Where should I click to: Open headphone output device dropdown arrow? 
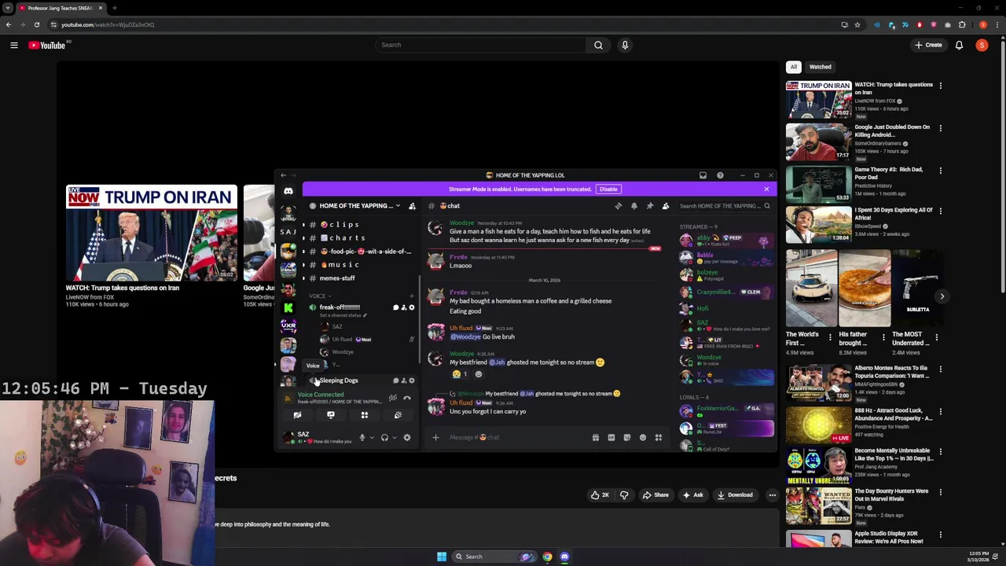(x=394, y=437)
